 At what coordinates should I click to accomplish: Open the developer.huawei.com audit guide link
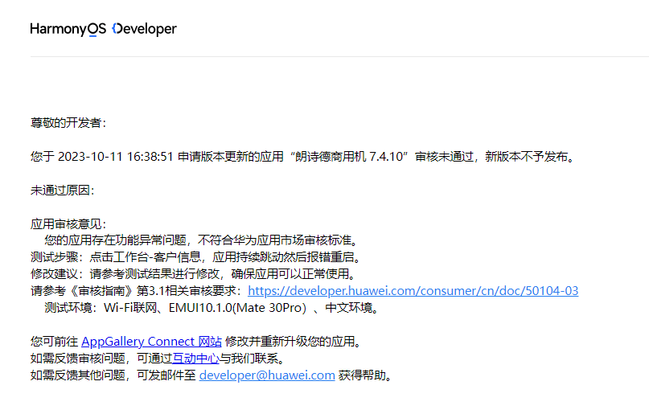[413, 291]
